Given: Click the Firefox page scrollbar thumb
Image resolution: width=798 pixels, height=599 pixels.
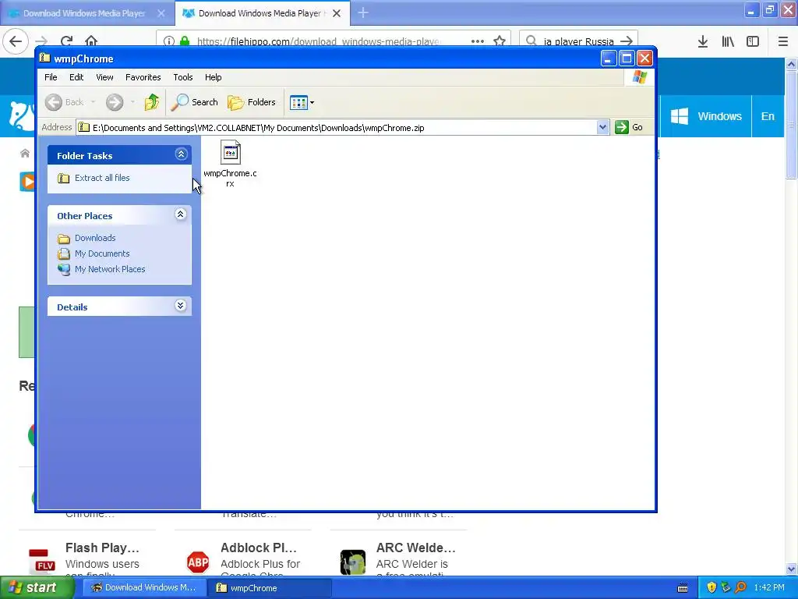Looking at the screenshot, I should click(791, 126).
